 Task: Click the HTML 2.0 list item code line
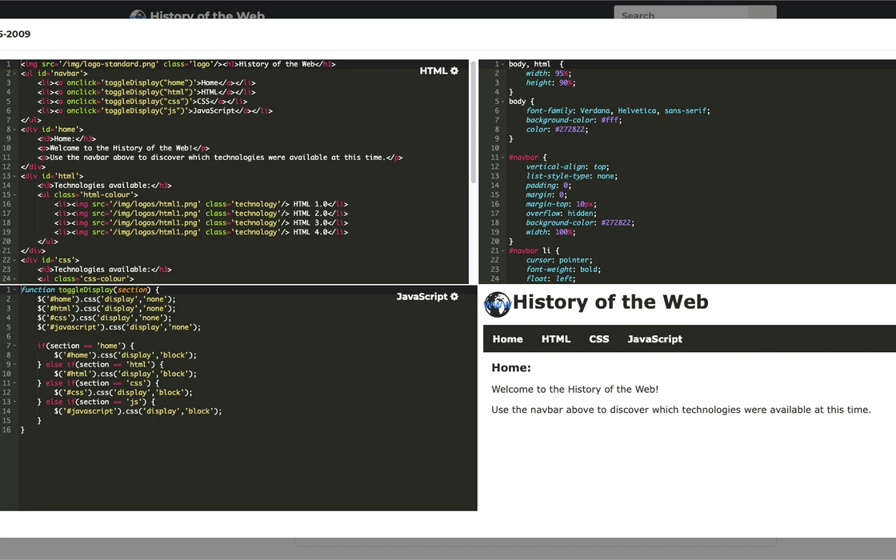pyautogui.click(x=201, y=213)
